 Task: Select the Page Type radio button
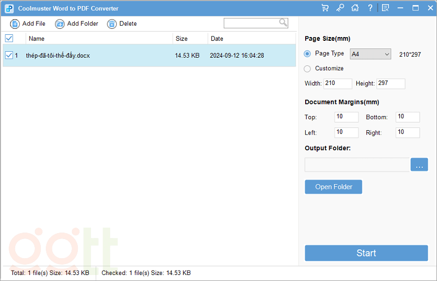307,54
